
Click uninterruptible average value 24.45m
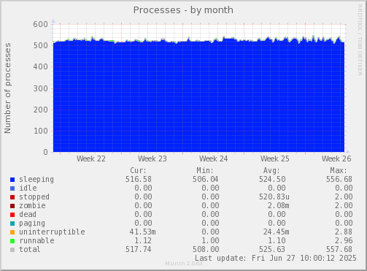[x=277, y=232]
